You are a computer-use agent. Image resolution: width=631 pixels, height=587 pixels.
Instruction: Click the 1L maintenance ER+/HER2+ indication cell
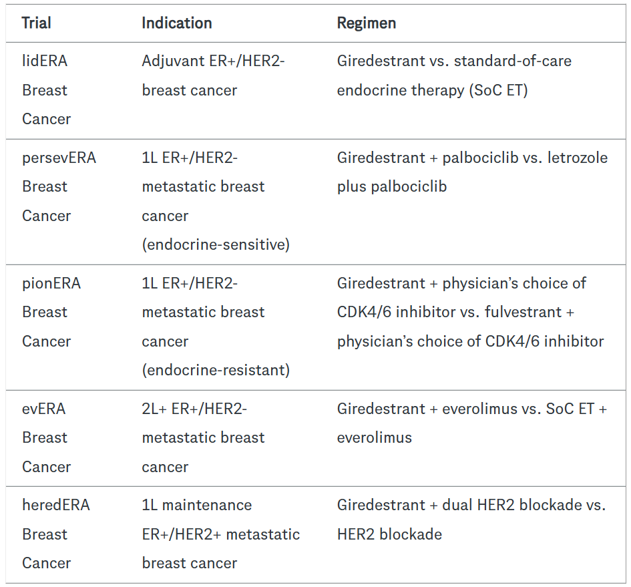pyautogui.click(x=220, y=534)
